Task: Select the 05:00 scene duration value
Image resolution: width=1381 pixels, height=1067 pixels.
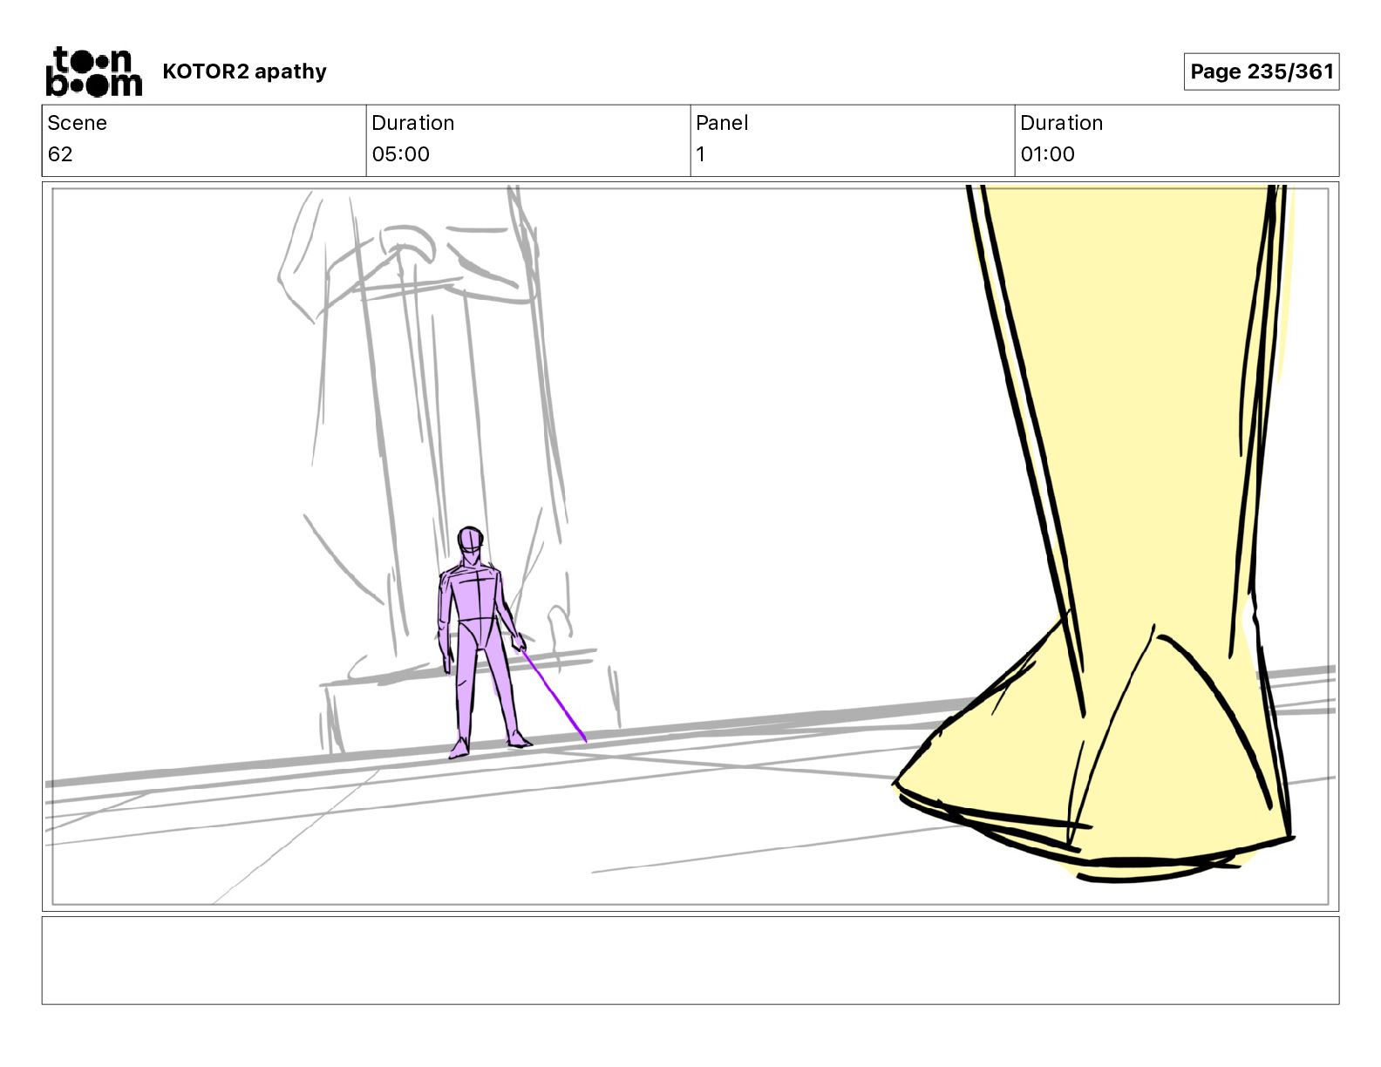Action: (x=400, y=154)
